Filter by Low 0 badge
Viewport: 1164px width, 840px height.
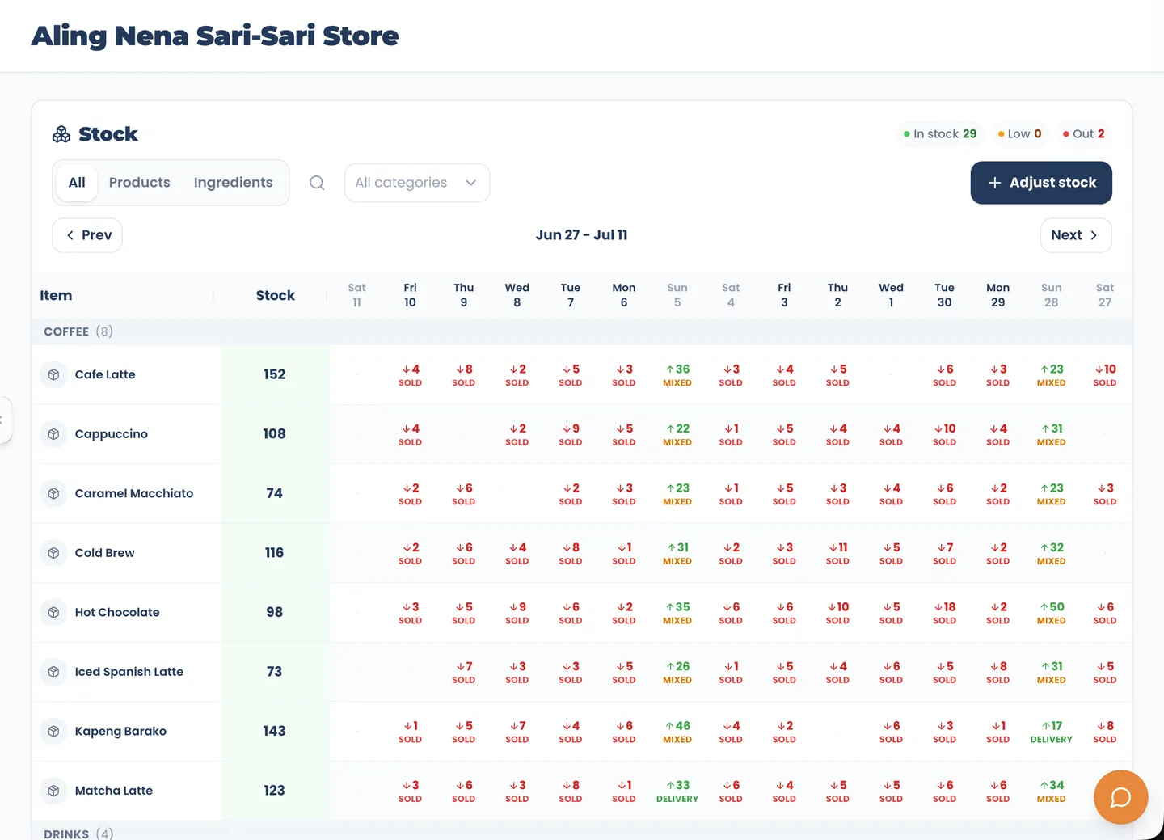click(1020, 134)
